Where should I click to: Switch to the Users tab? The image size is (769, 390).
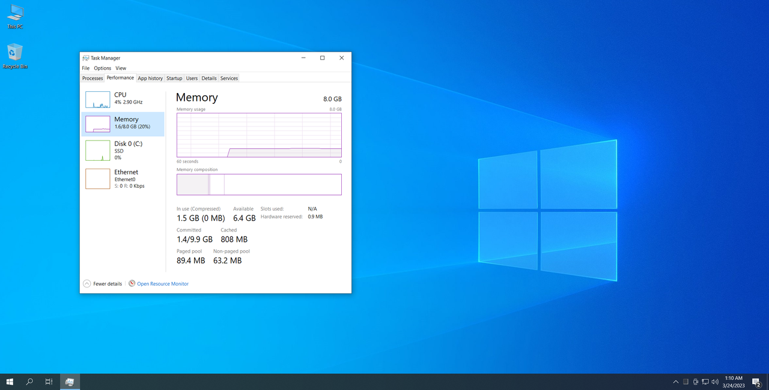coord(192,78)
